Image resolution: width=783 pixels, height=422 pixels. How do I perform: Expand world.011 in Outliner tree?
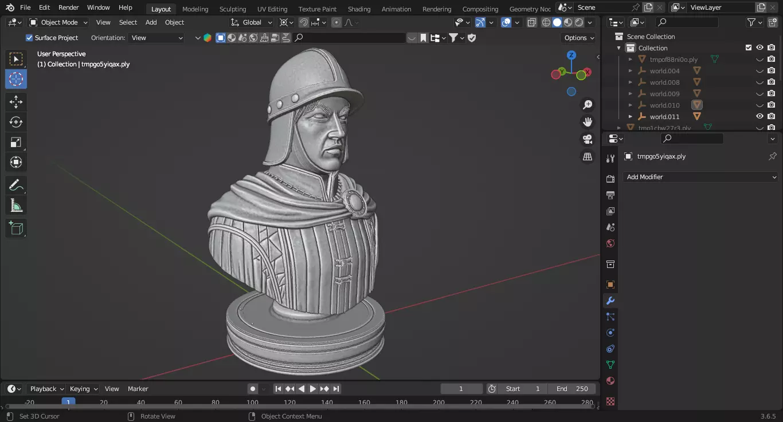[631, 117]
